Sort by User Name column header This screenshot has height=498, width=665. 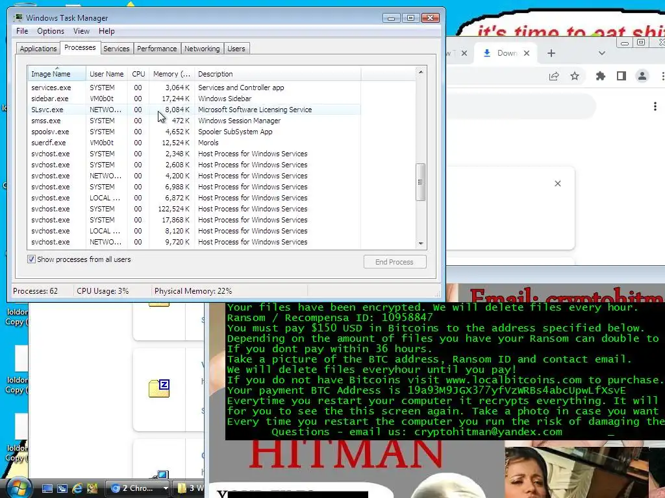[x=107, y=74]
